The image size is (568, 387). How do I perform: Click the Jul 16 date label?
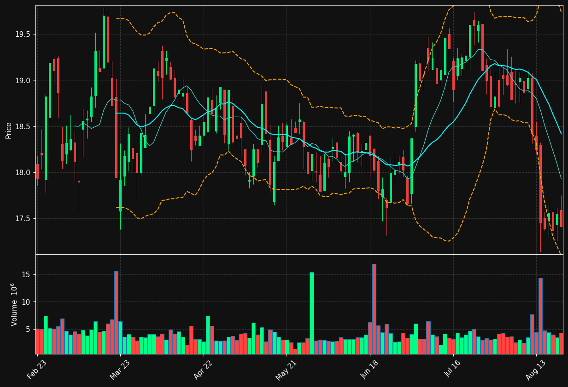click(x=452, y=370)
